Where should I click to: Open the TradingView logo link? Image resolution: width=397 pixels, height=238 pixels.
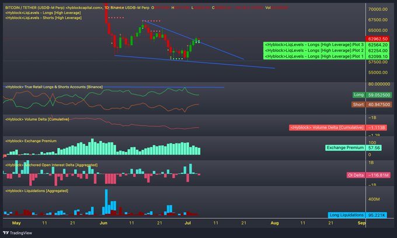18,233
